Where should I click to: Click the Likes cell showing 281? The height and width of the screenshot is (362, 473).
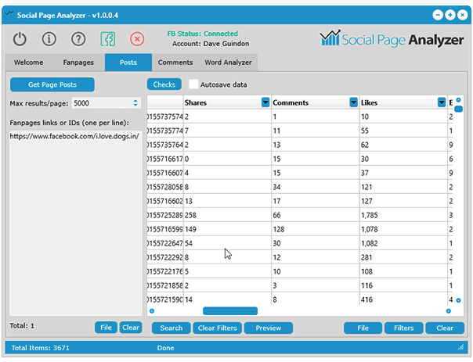click(403, 257)
